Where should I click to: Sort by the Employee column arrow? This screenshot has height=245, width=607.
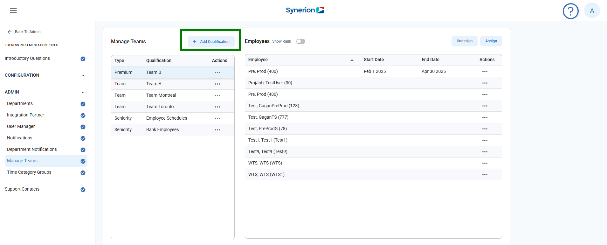pyautogui.click(x=352, y=60)
